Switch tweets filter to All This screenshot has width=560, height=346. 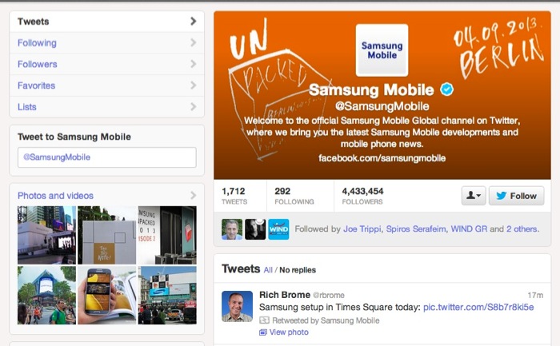tap(268, 270)
